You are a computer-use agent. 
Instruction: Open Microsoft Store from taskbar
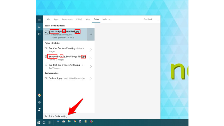(64, 122)
